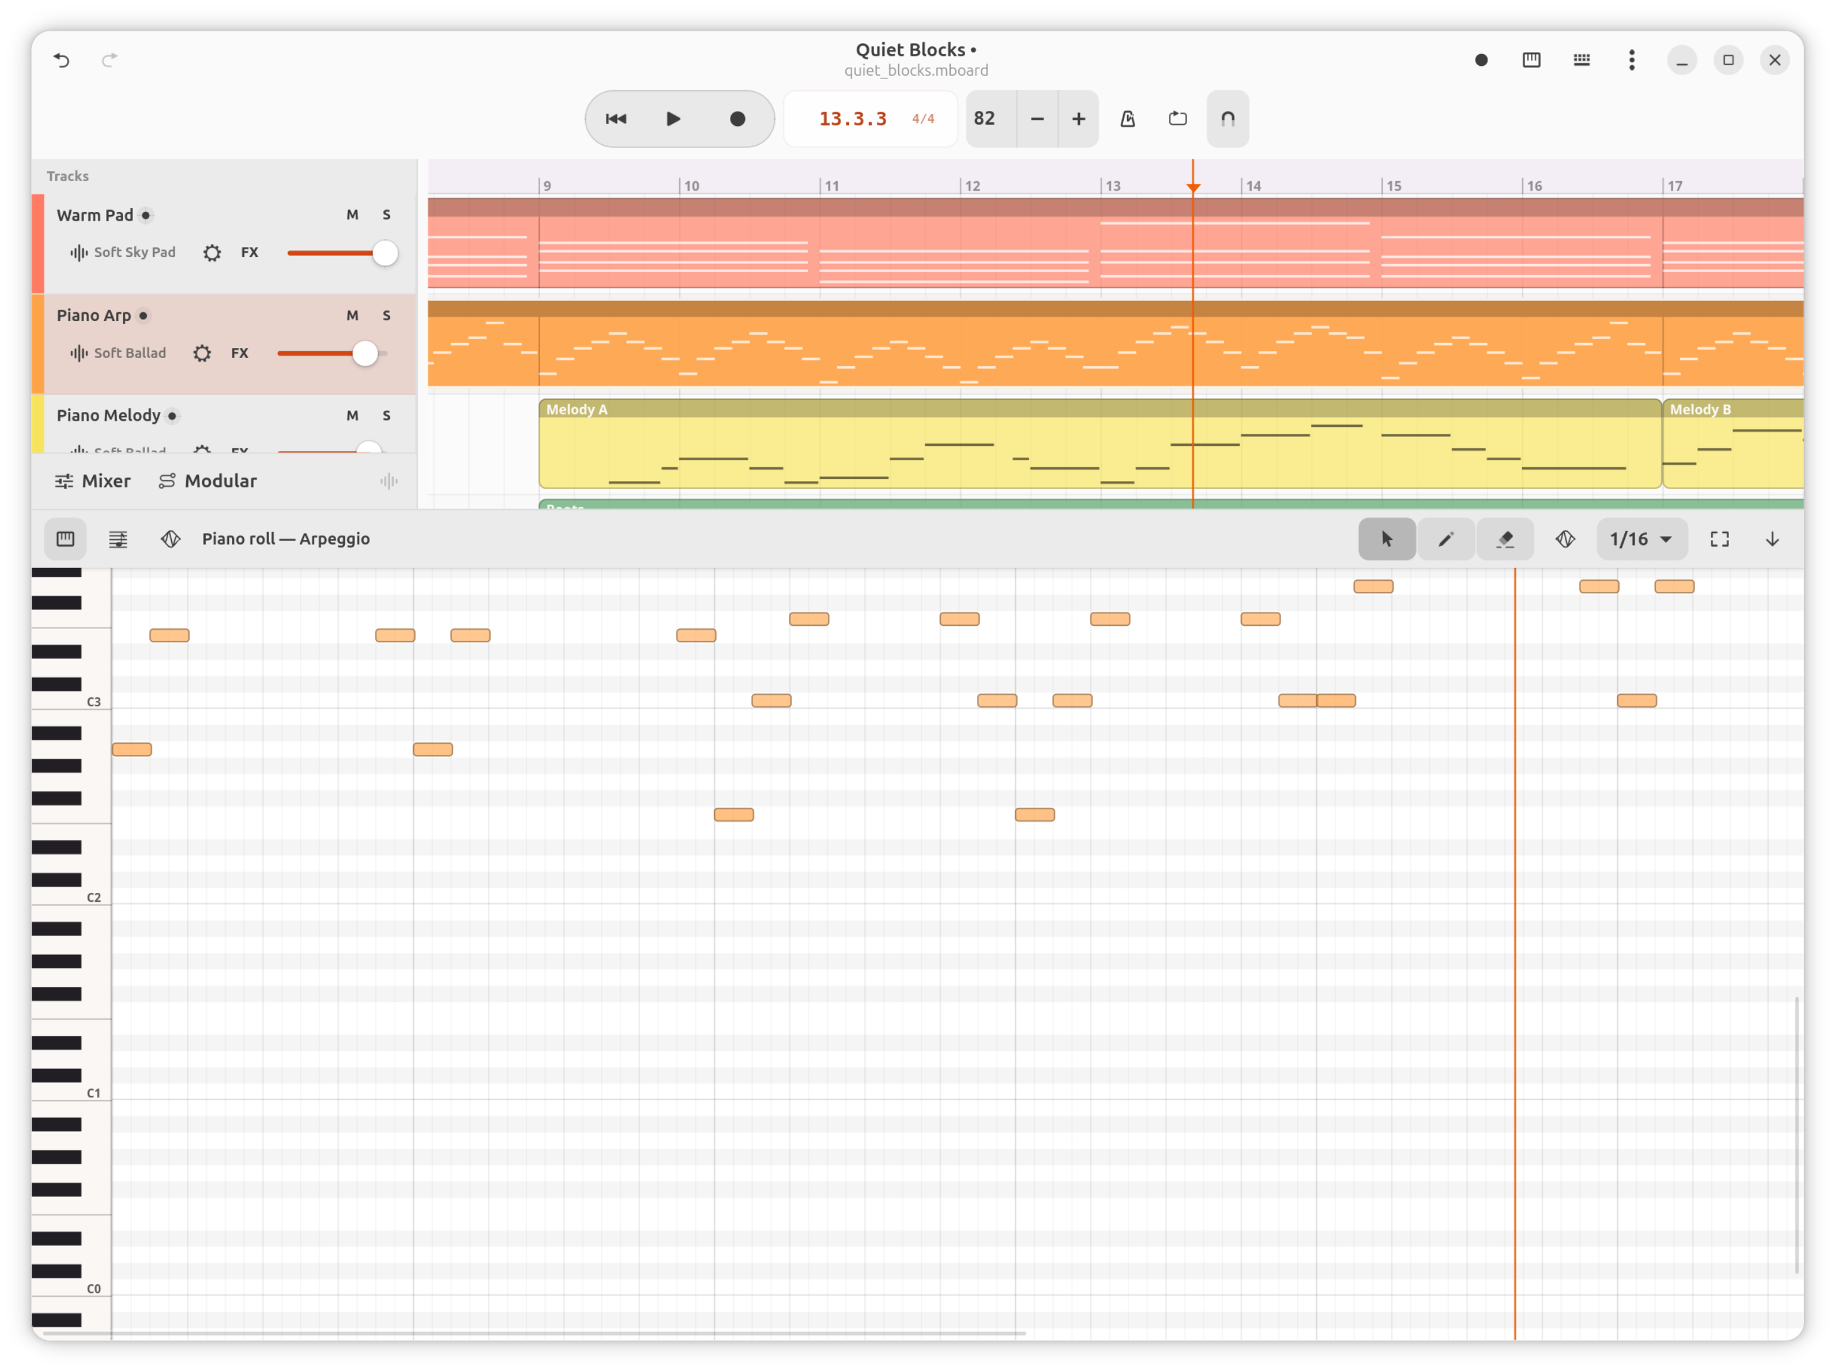The height and width of the screenshot is (1372, 1835).
Task: Select the Melody A clip
Action: pyautogui.click(x=1100, y=444)
